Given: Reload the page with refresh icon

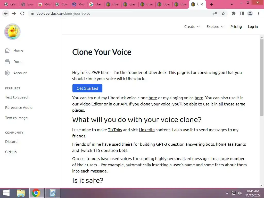Looking at the screenshot, I should pos(22,13).
